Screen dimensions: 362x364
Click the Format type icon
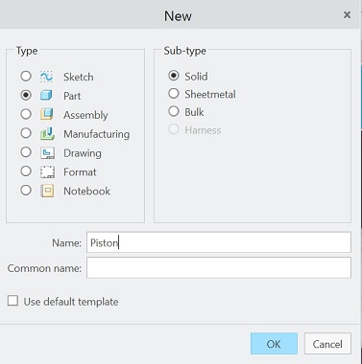tap(47, 171)
